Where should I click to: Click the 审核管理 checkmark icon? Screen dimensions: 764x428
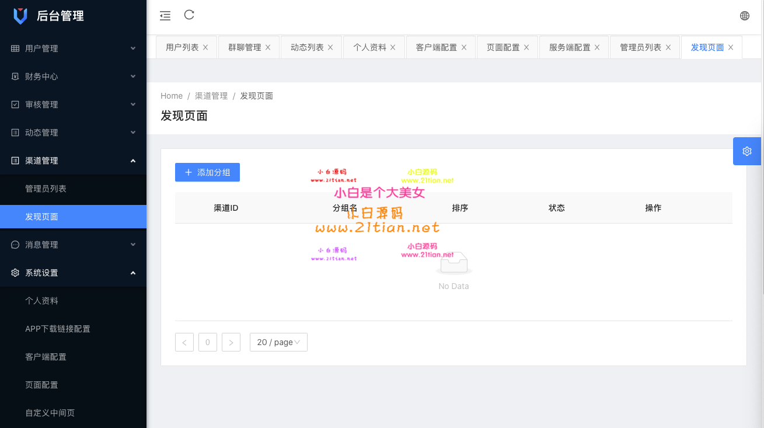[15, 105]
